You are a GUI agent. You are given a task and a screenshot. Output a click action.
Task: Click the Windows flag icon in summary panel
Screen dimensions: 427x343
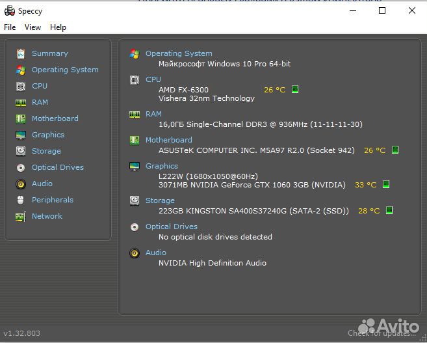coord(135,54)
